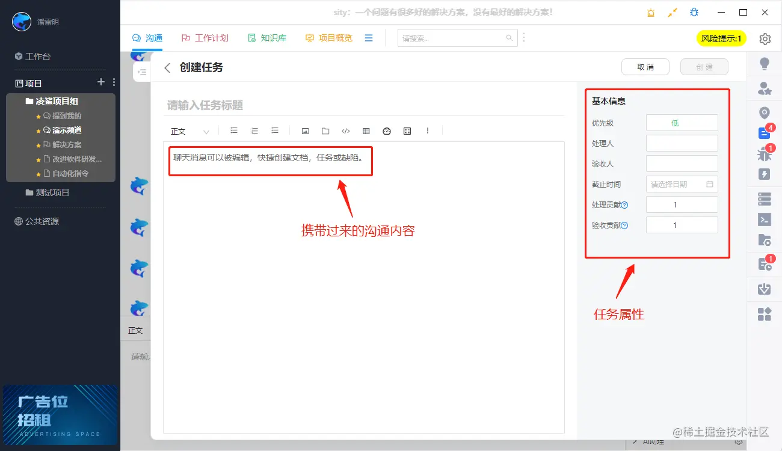Open the location pin panel in right sidebar

(x=765, y=113)
